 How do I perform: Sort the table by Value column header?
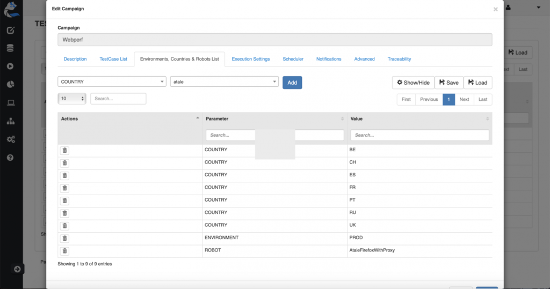419,118
